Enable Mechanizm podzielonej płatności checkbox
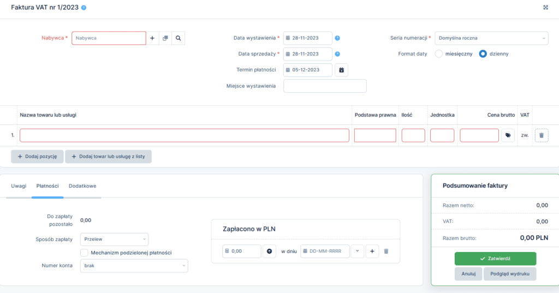 tap(84, 253)
